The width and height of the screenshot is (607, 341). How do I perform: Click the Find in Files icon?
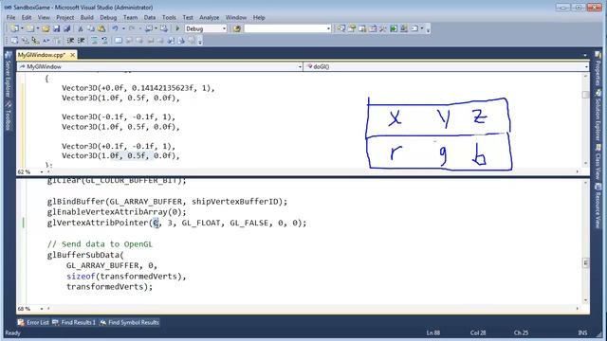tap(237, 28)
